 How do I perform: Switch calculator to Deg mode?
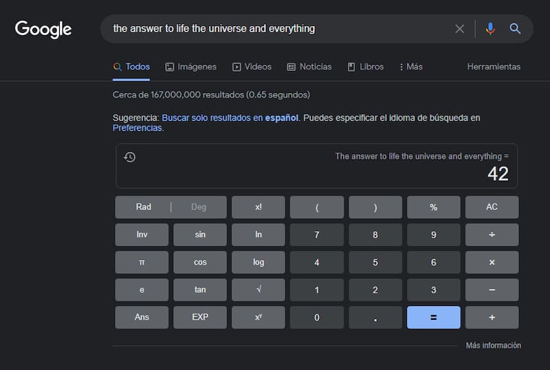pyautogui.click(x=199, y=207)
